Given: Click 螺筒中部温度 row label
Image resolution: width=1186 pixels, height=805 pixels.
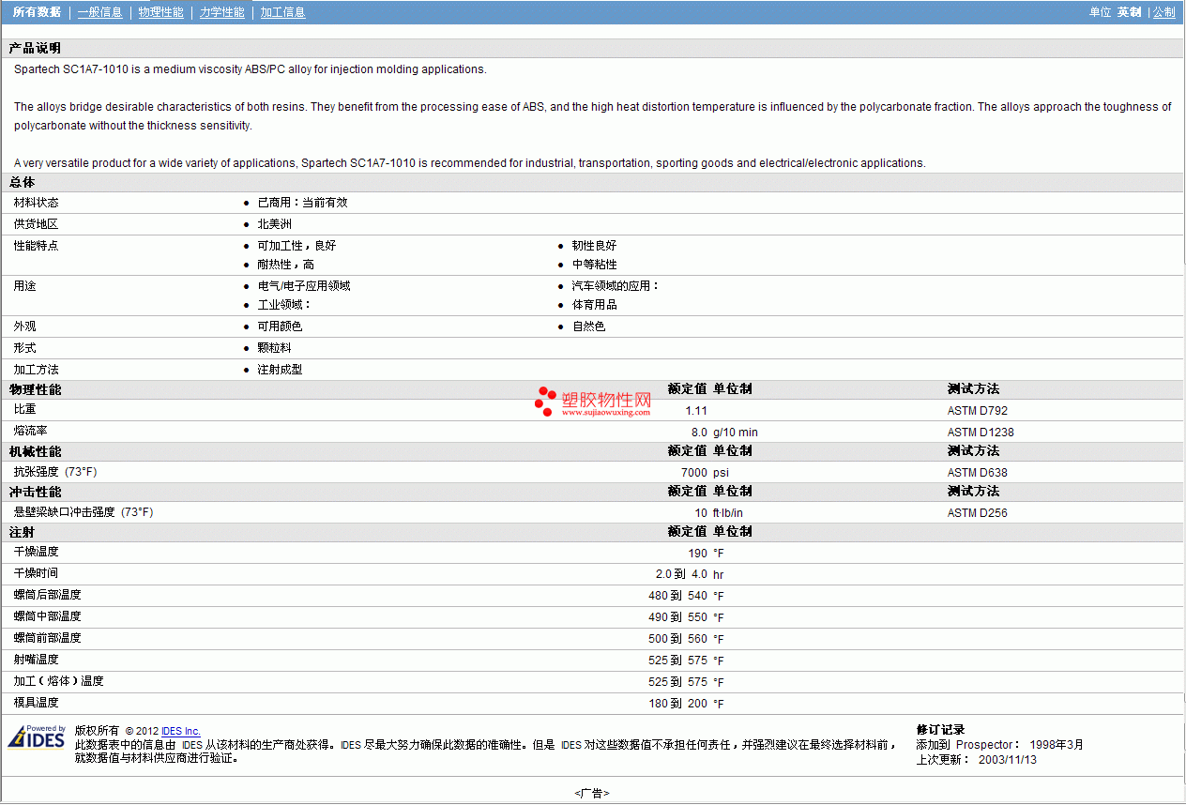Looking at the screenshot, I should 47,616.
